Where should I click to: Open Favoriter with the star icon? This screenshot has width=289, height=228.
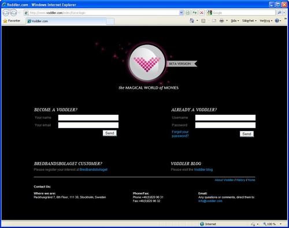pyautogui.click(x=12, y=21)
